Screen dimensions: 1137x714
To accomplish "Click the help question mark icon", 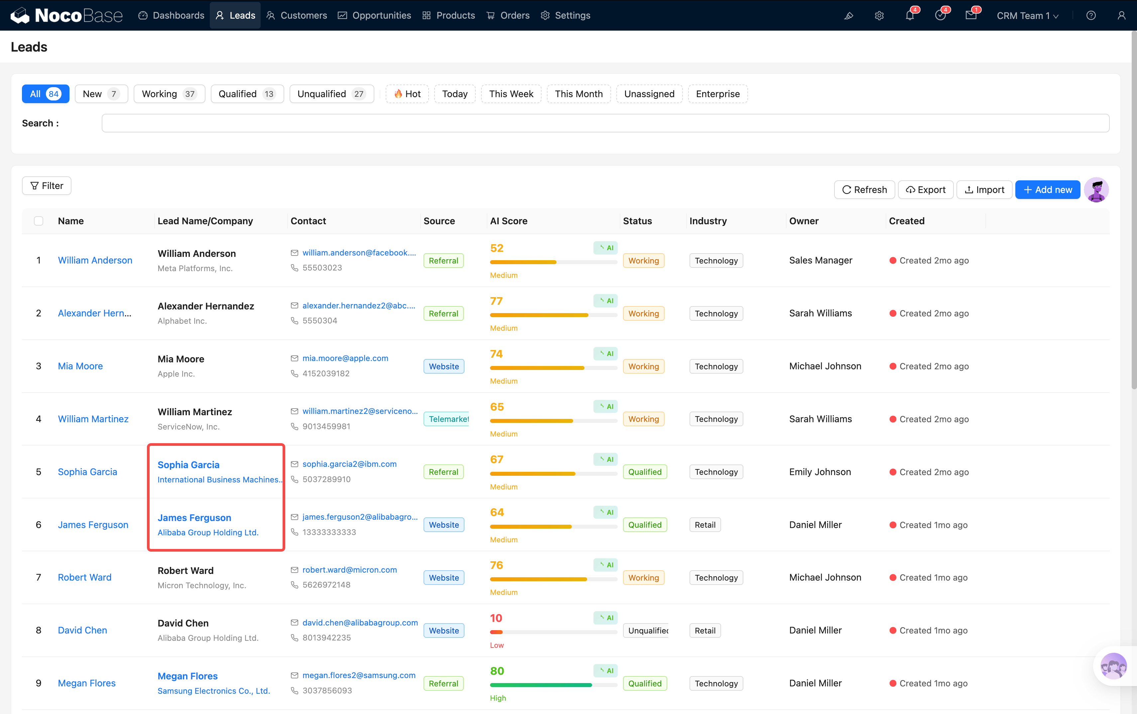I will (1091, 16).
